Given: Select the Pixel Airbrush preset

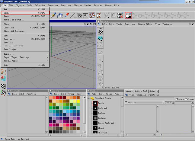Looking at the screenshot, I should coord(104,123).
